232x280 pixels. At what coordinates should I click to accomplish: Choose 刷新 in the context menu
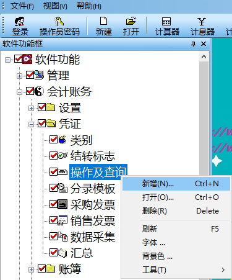pos(176,229)
